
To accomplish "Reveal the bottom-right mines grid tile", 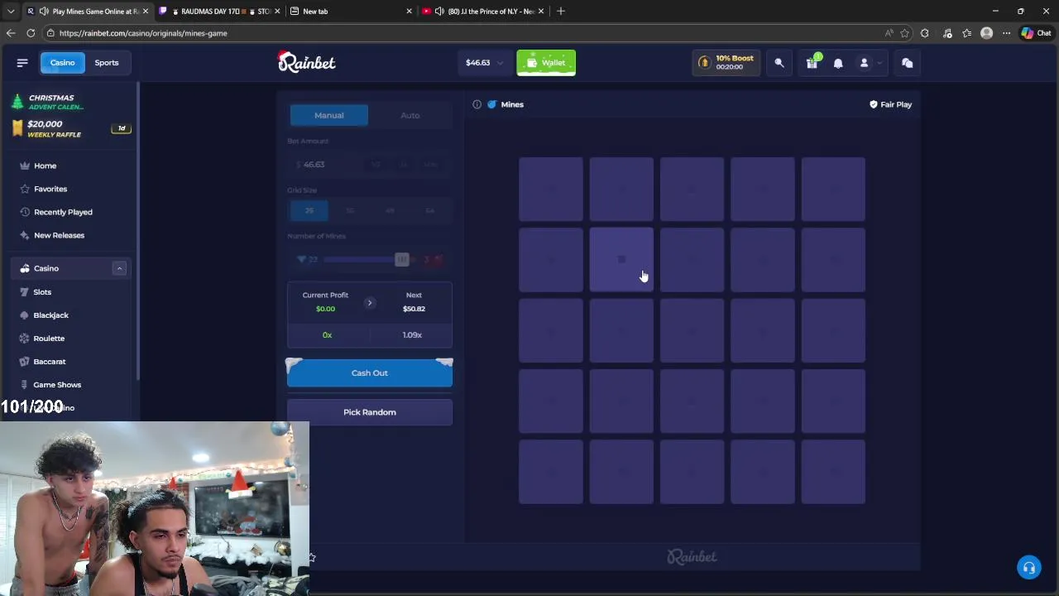I will pos(833,472).
